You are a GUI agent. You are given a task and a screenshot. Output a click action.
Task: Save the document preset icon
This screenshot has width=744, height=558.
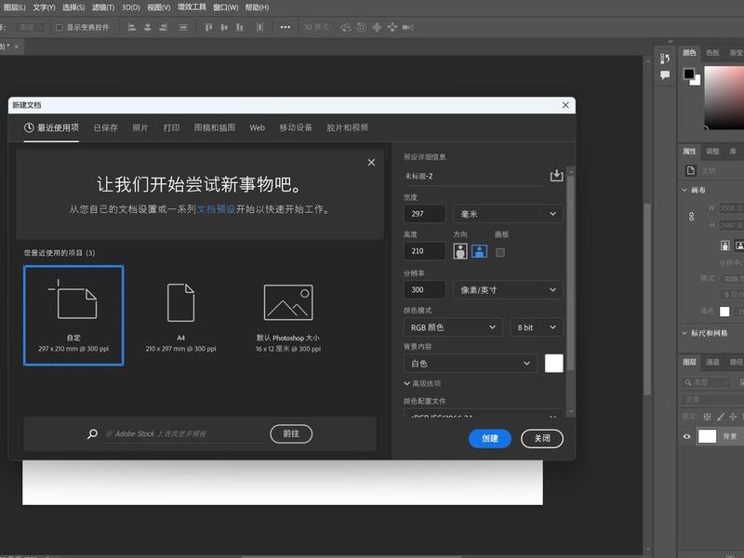pyautogui.click(x=556, y=176)
